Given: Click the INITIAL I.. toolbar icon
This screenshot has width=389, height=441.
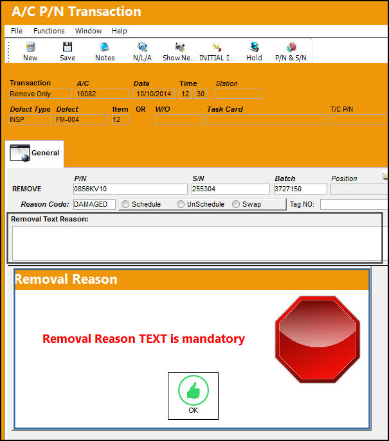Looking at the screenshot, I should click(x=217, y=47).
